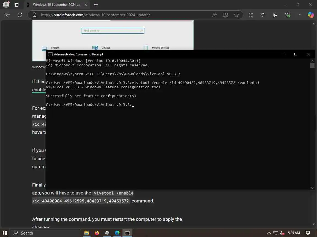Activate Read aloud icon
This screenshot has width=317, height=237.
(x=215, y=15)
